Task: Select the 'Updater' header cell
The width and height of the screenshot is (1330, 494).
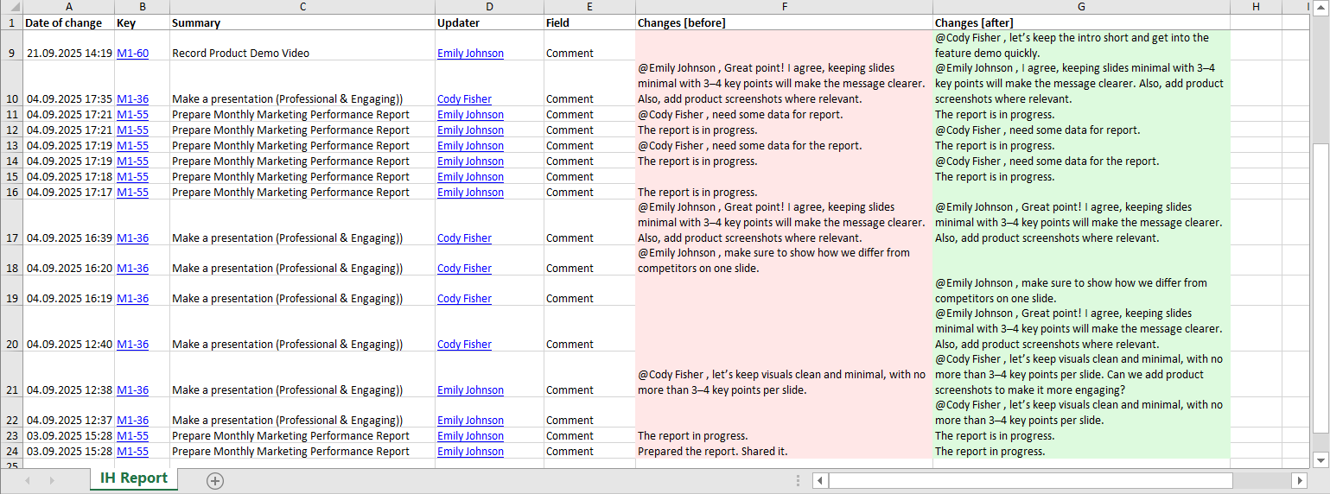Action: point(489,22)
